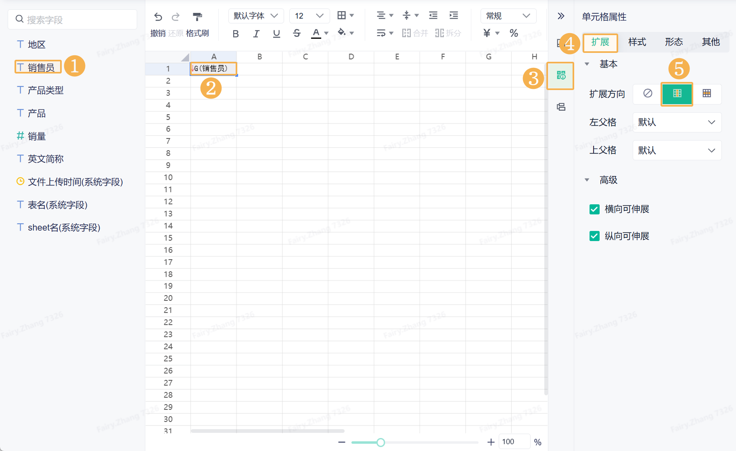The width and height of the screenshot is (736, 451).
Task: Collapse the 基本 section
Action: (x=587, y=64)
